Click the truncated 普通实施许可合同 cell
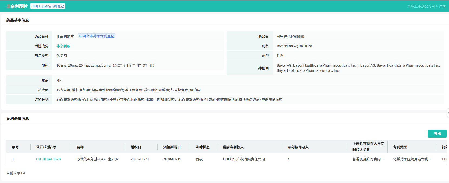Image resolution: width=449 pixels, height=183 pixels. coord(368,159)
